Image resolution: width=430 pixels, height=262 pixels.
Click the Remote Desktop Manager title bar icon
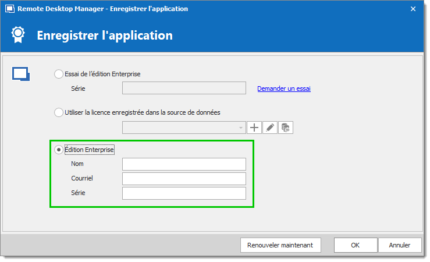[x=9, y=9]
